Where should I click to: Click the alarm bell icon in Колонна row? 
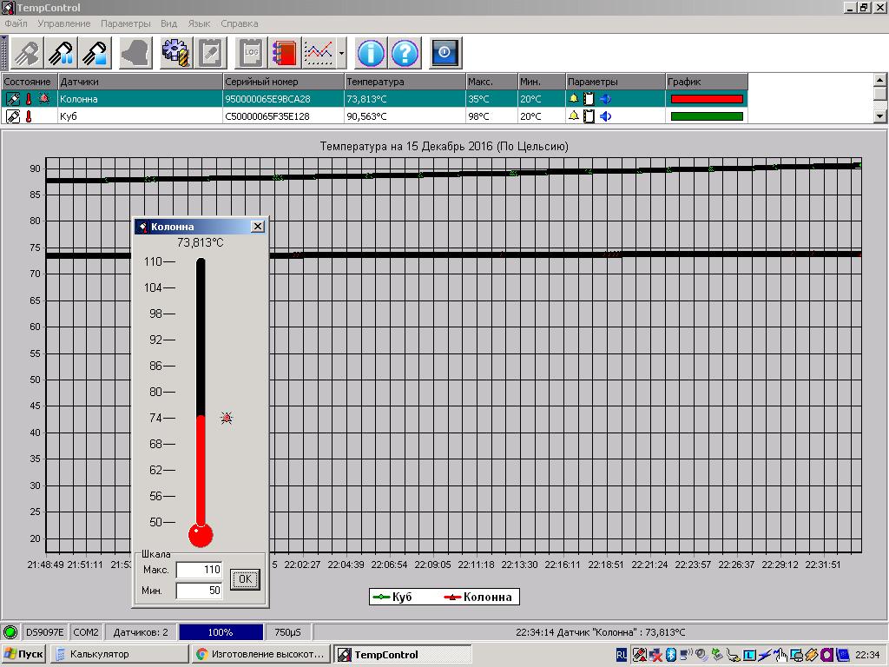point(574,99)
